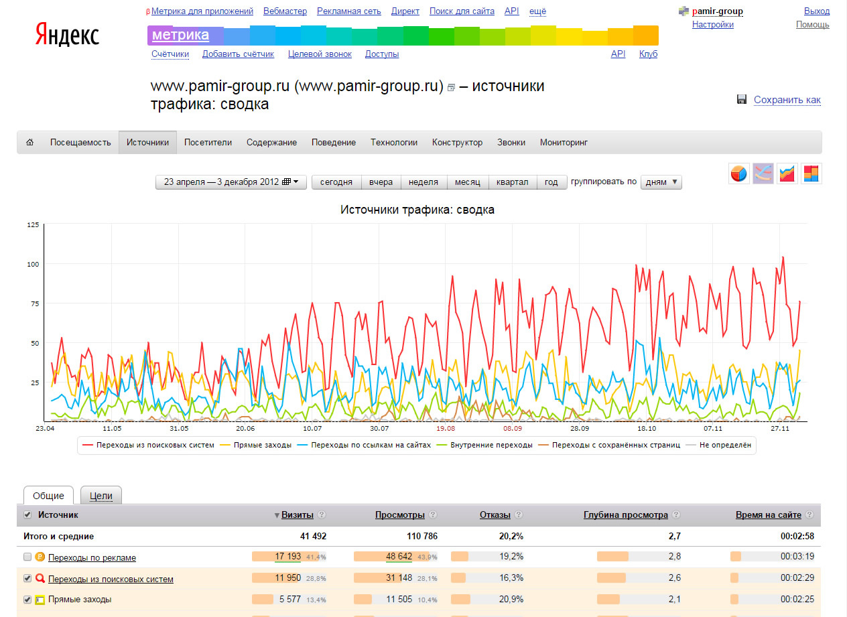Uncheck the Прямые заходы row

[x=27, y=600]
